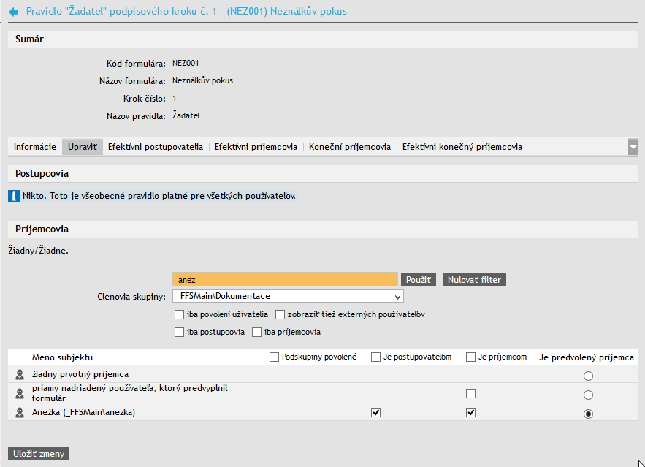The image size is (645, 467).
Task: Click user icon beside priamy nadriadený používateľa
Action: point(20,393)
